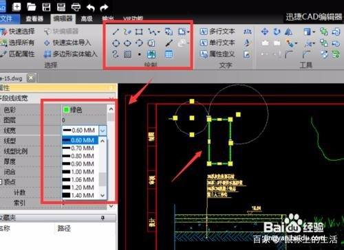Switch to the Advanced (高级) ribbon tab
344x250 pixels.
tap(87, 19)
